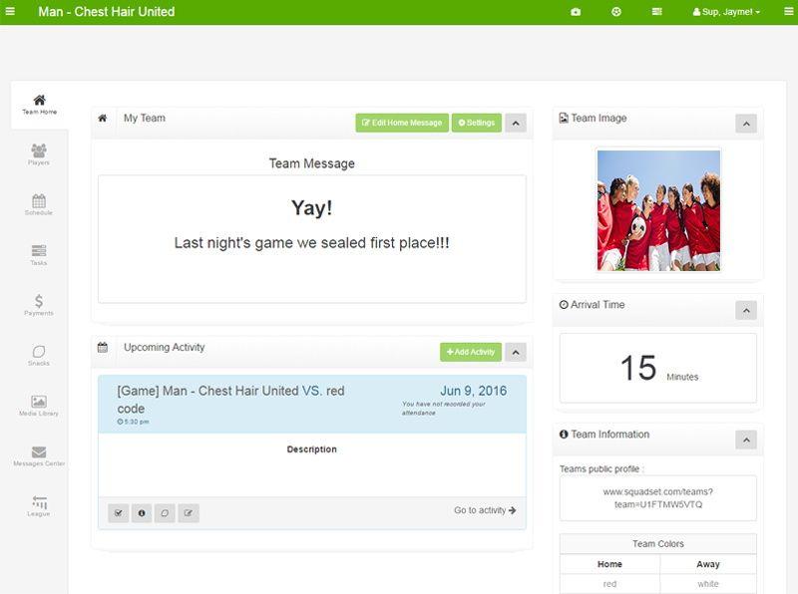The width and height of the screenshot is (798, 594).
Task: Collapse the My Team panel
Action: 516,123
